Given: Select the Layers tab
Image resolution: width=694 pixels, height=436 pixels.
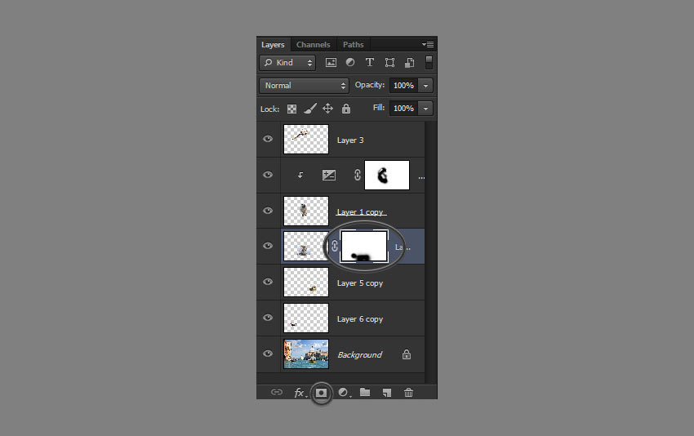Looking at the screenshot, I should click(x=273, y=45).
